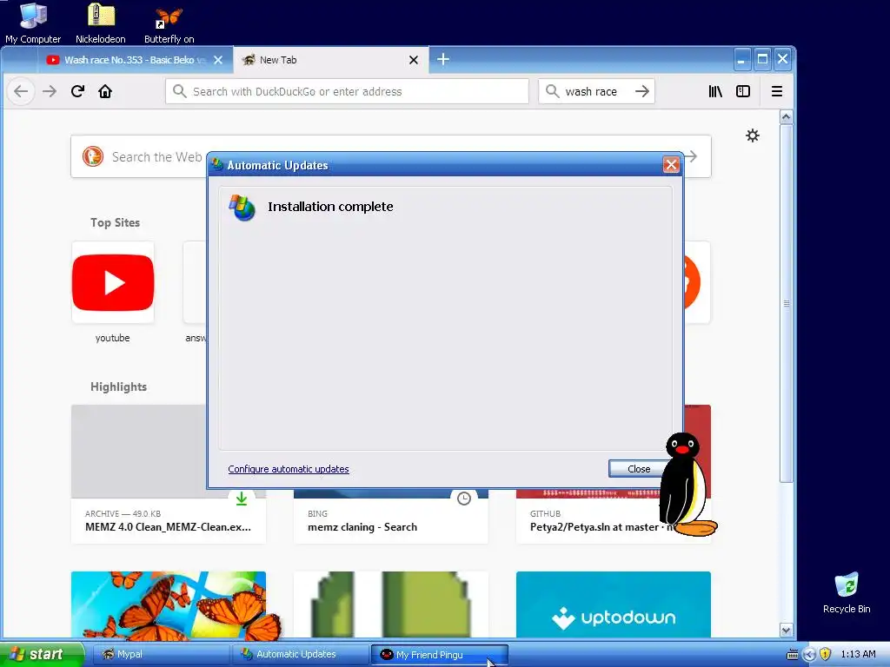Screen dimensions: 890x667
Task: Toggle the sidebar view icon
Action: click(743, 91)
